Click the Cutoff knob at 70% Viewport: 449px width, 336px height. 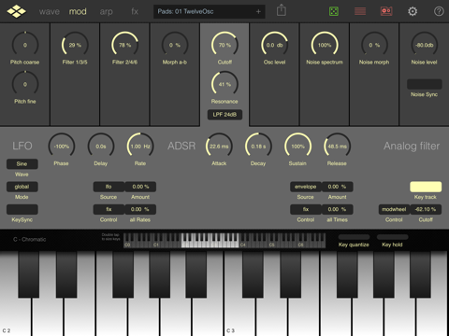coord(224,45)
